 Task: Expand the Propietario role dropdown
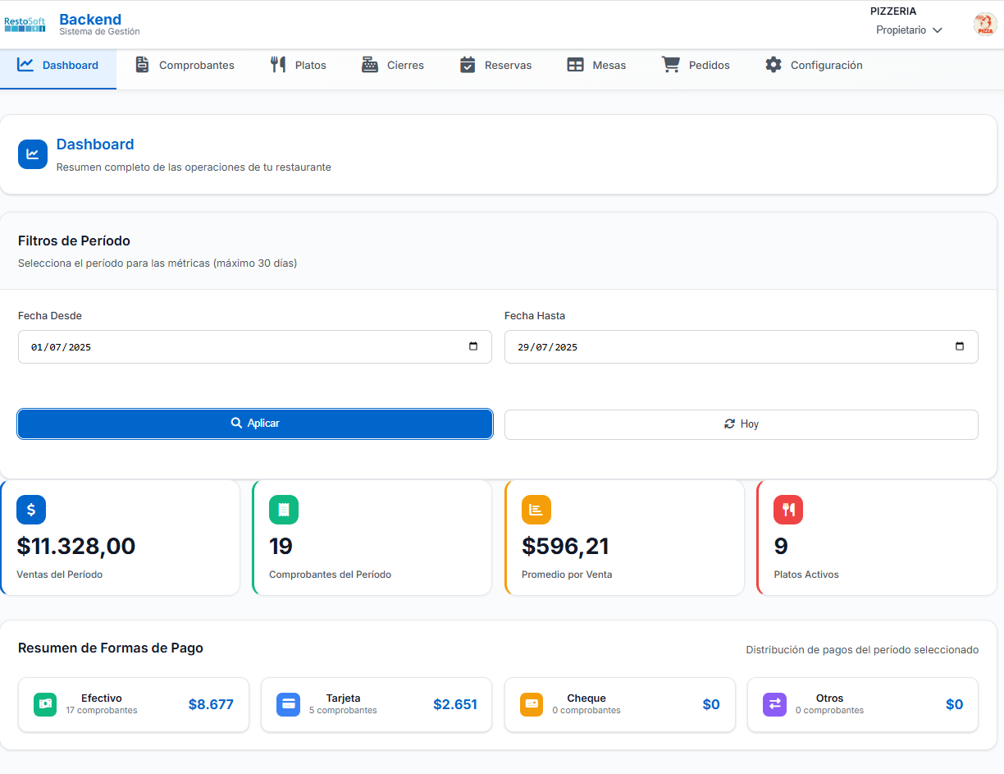909,30
